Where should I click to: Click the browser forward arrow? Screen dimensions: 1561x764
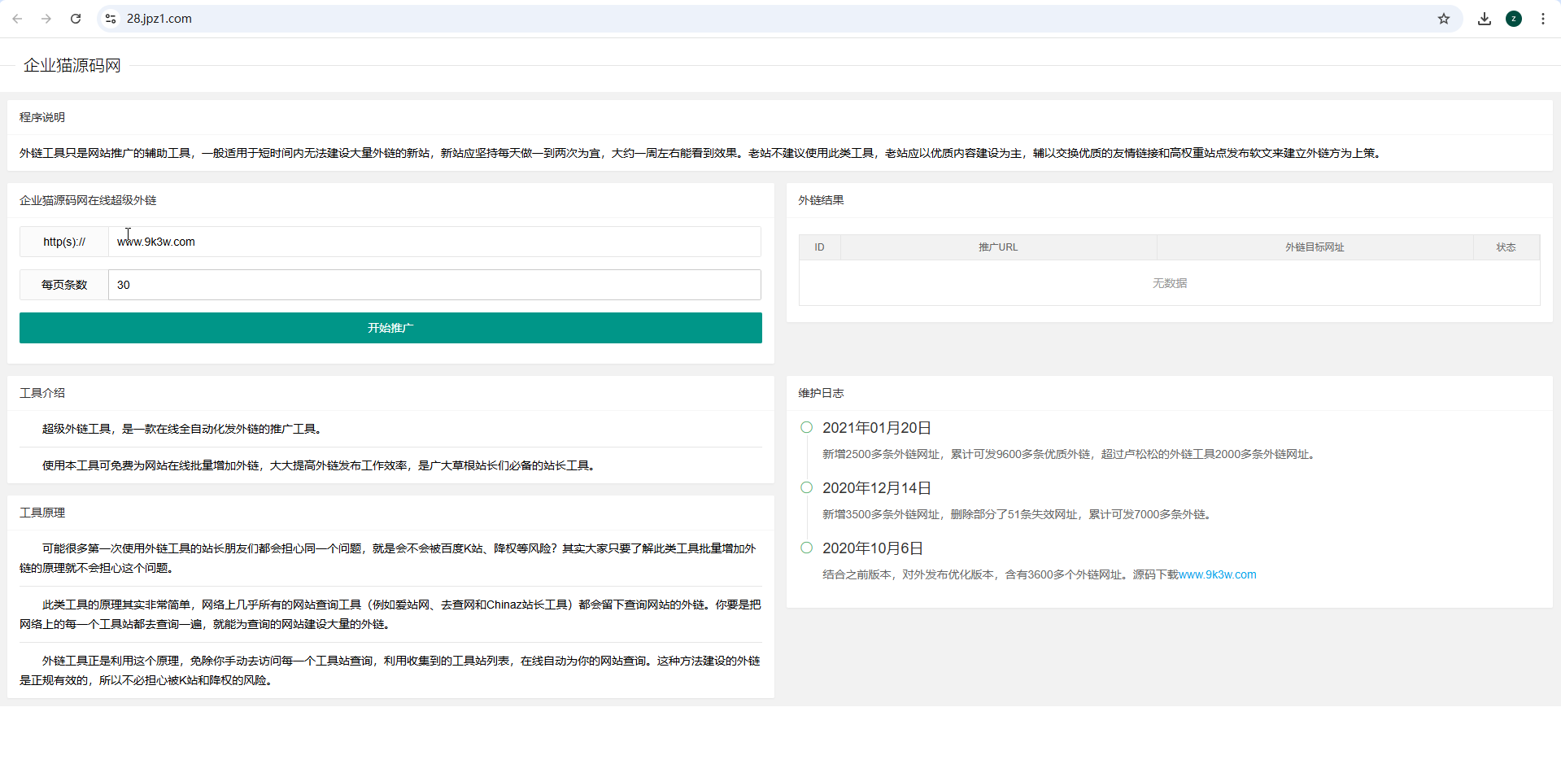click(x=46, y=19)
